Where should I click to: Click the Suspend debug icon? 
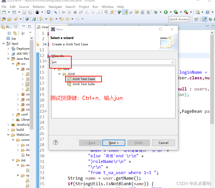pos(69,12)
